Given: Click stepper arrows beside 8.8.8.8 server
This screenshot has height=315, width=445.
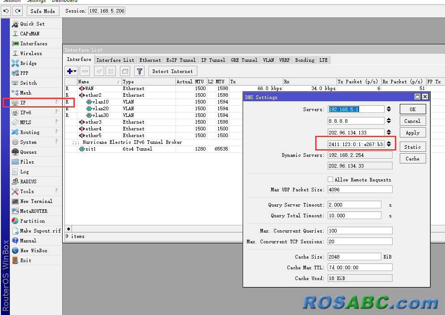Looking at the screenshot, I should 389,121.
